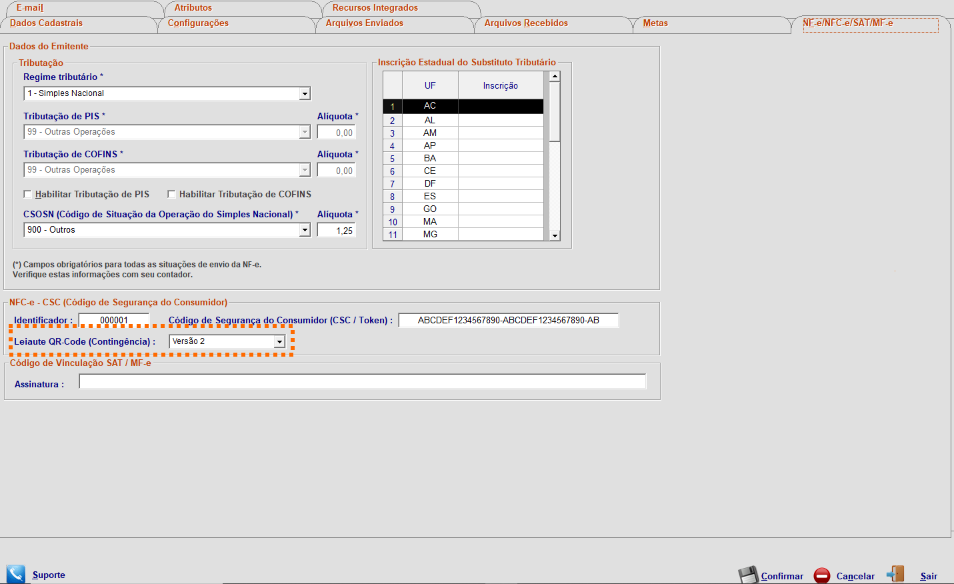Click the CSC Token input field
The width and height of the screenshot is (954, 584).
point(509,321)
